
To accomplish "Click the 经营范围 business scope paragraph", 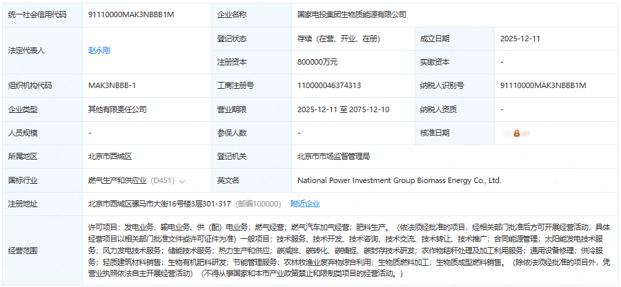I will pyautogui.click(x=348, y=250).
